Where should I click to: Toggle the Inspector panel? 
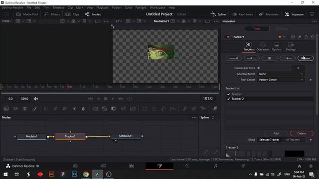[x=294, y=14]
